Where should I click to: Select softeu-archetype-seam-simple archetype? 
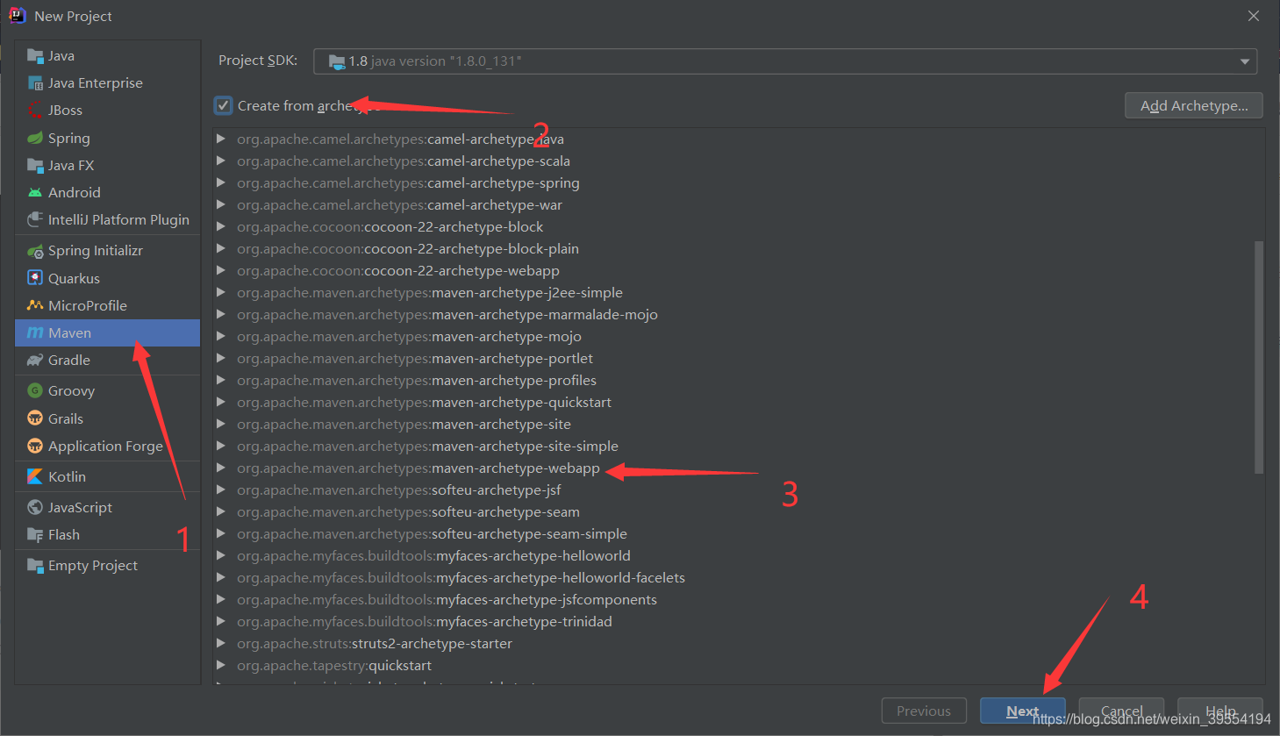tap(432, 534)
